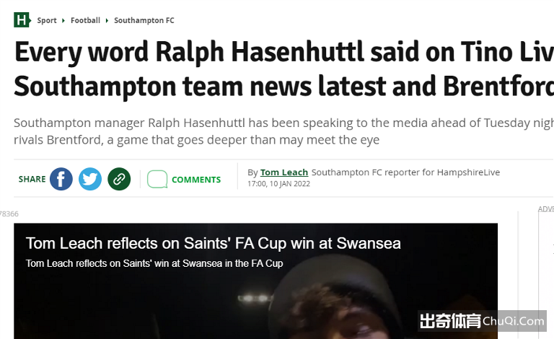Click the ChuQi.Com watermark logo
Viewport: 554px width, 339px height.
pos(482,321)
